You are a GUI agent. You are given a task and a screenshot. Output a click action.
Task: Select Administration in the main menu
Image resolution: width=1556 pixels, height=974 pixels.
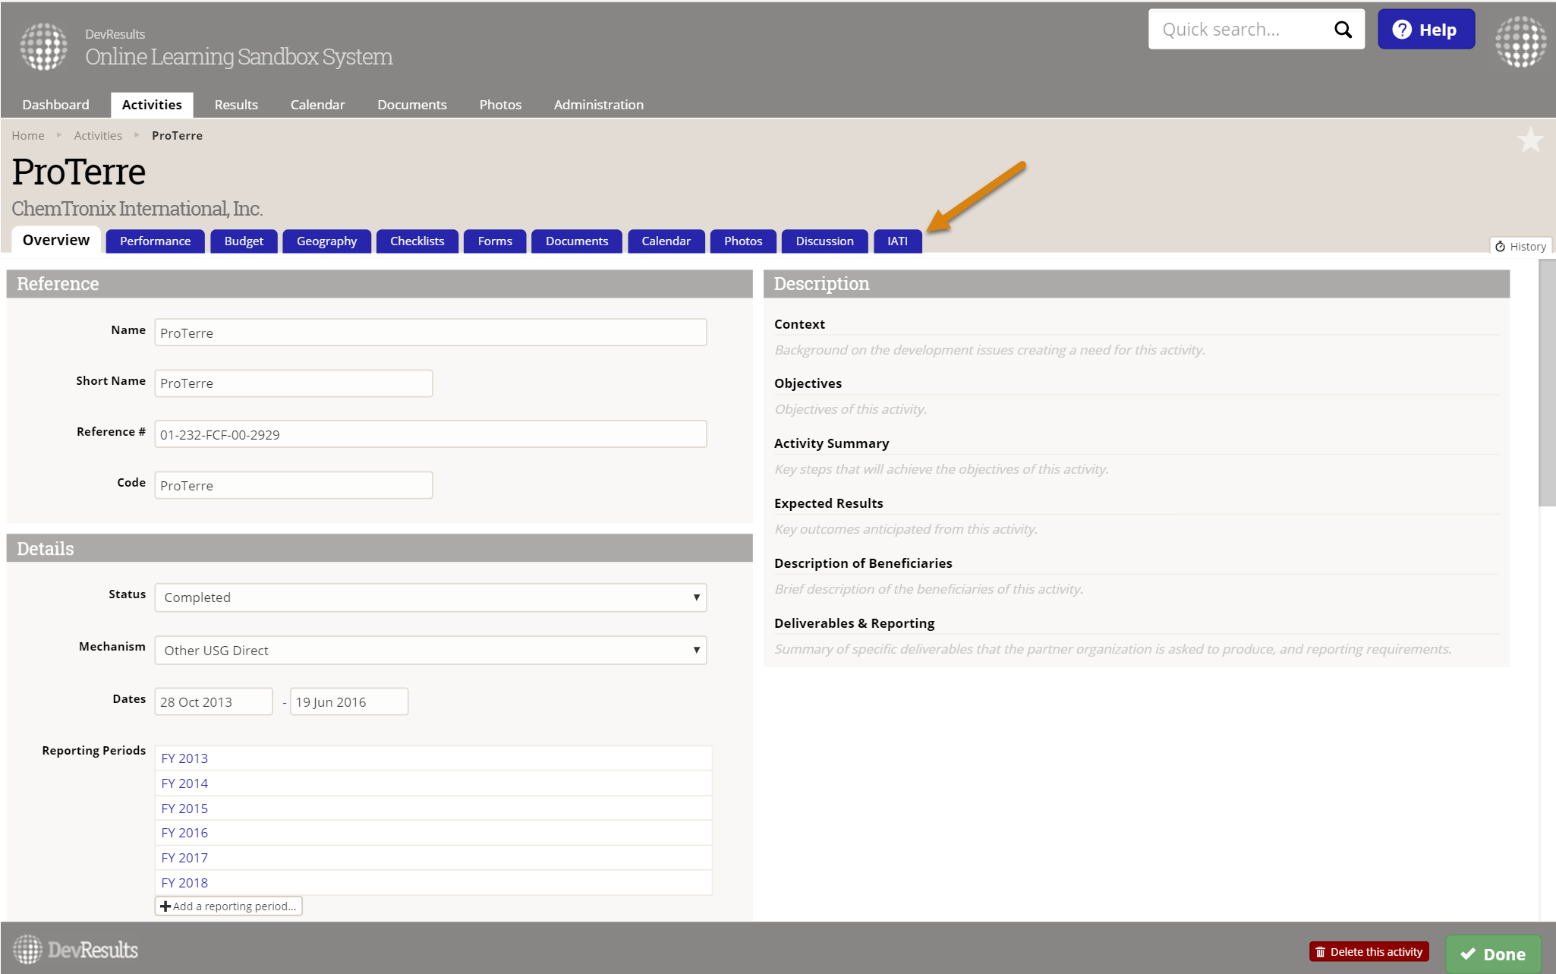pyautogui.click(x=598, y=105)
